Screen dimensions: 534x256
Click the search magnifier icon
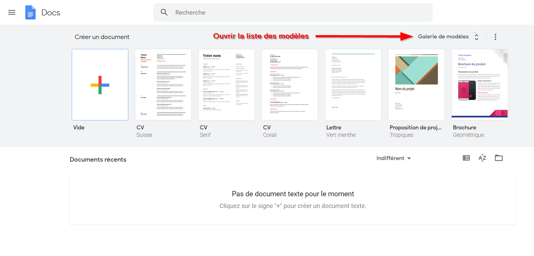164,12
